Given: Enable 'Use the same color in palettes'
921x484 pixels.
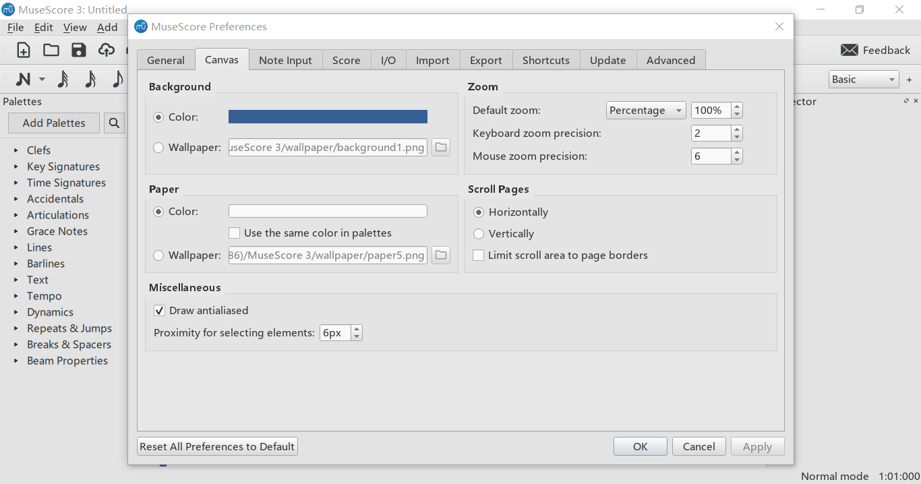Looking at the screenshot, I should pyautogui.click(x=235, y=233).
